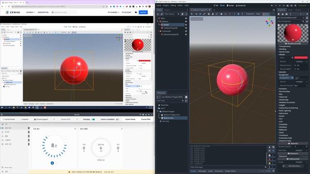
Task: Open the Help menu in Godot
Action: tap(186, 5)
